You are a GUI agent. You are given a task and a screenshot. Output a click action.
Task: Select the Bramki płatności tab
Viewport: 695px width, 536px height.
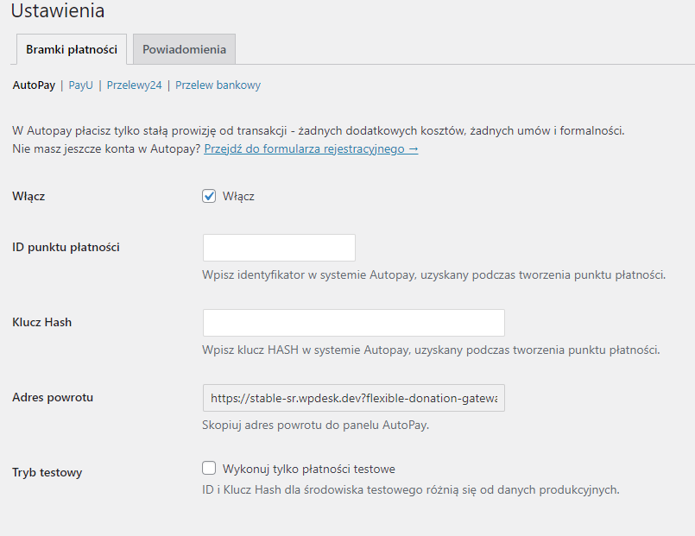point(72,49)
